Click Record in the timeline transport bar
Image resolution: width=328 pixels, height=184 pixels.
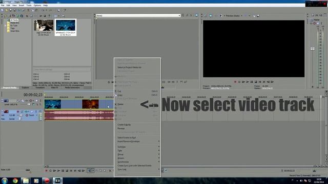[x=47, y=171]
